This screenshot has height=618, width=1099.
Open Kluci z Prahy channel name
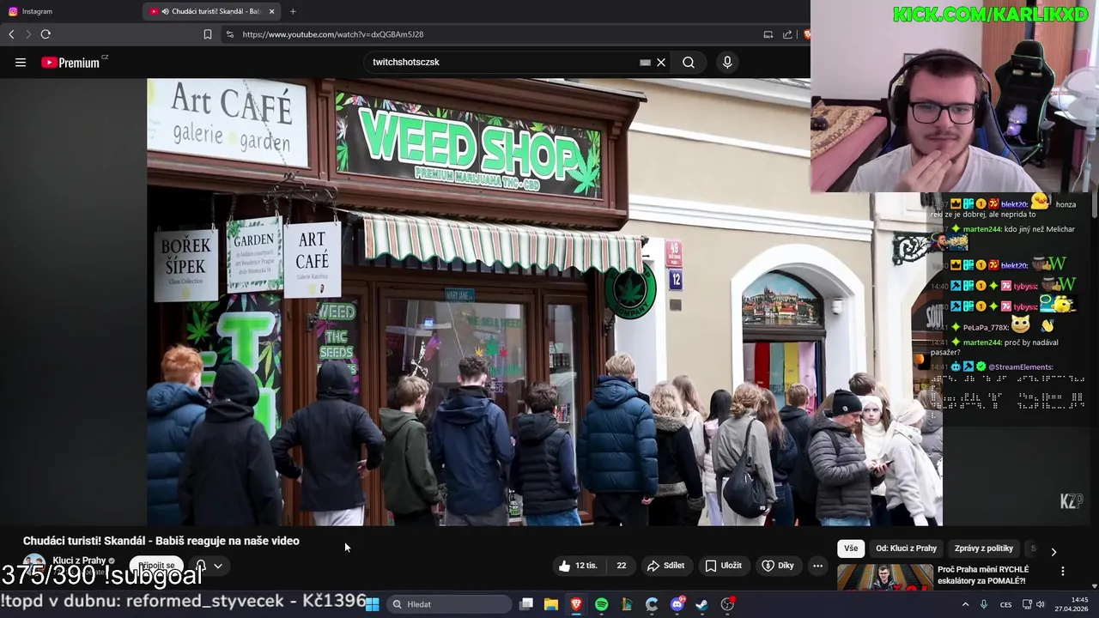point(79,560)
